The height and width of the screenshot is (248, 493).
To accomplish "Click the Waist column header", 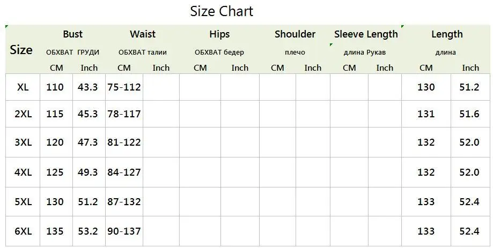I will (143, 34).
